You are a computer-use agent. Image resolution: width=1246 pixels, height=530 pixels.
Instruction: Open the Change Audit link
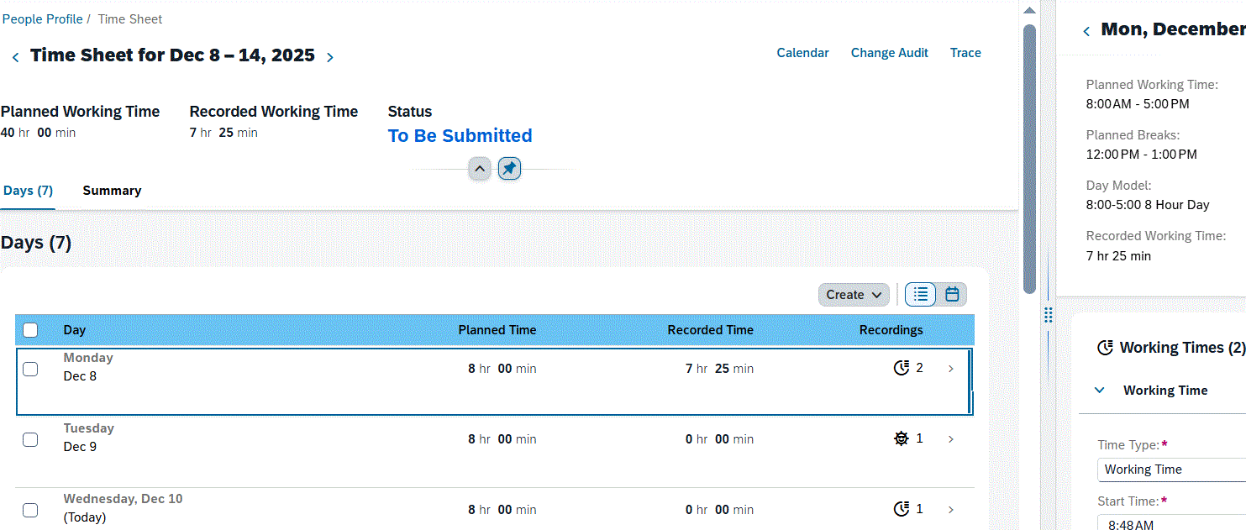889,53
